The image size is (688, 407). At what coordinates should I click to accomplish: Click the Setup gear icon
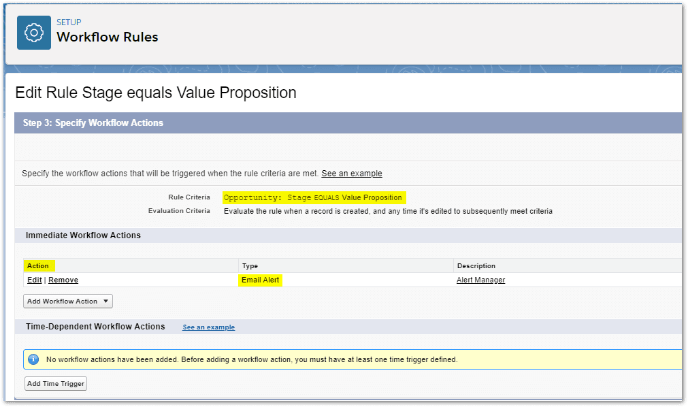tap(34, 33)
